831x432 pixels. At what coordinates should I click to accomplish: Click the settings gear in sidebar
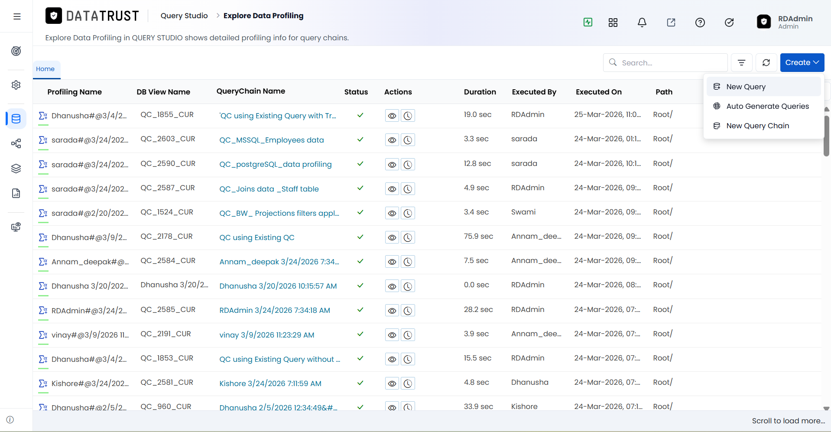(x=16, y=85)
